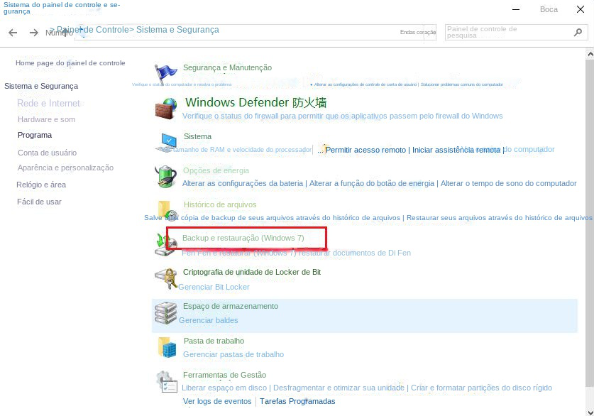The image size is (594, 416).
Task: Open the Pasta de trabalho folder icon
Action: [166, 346]
